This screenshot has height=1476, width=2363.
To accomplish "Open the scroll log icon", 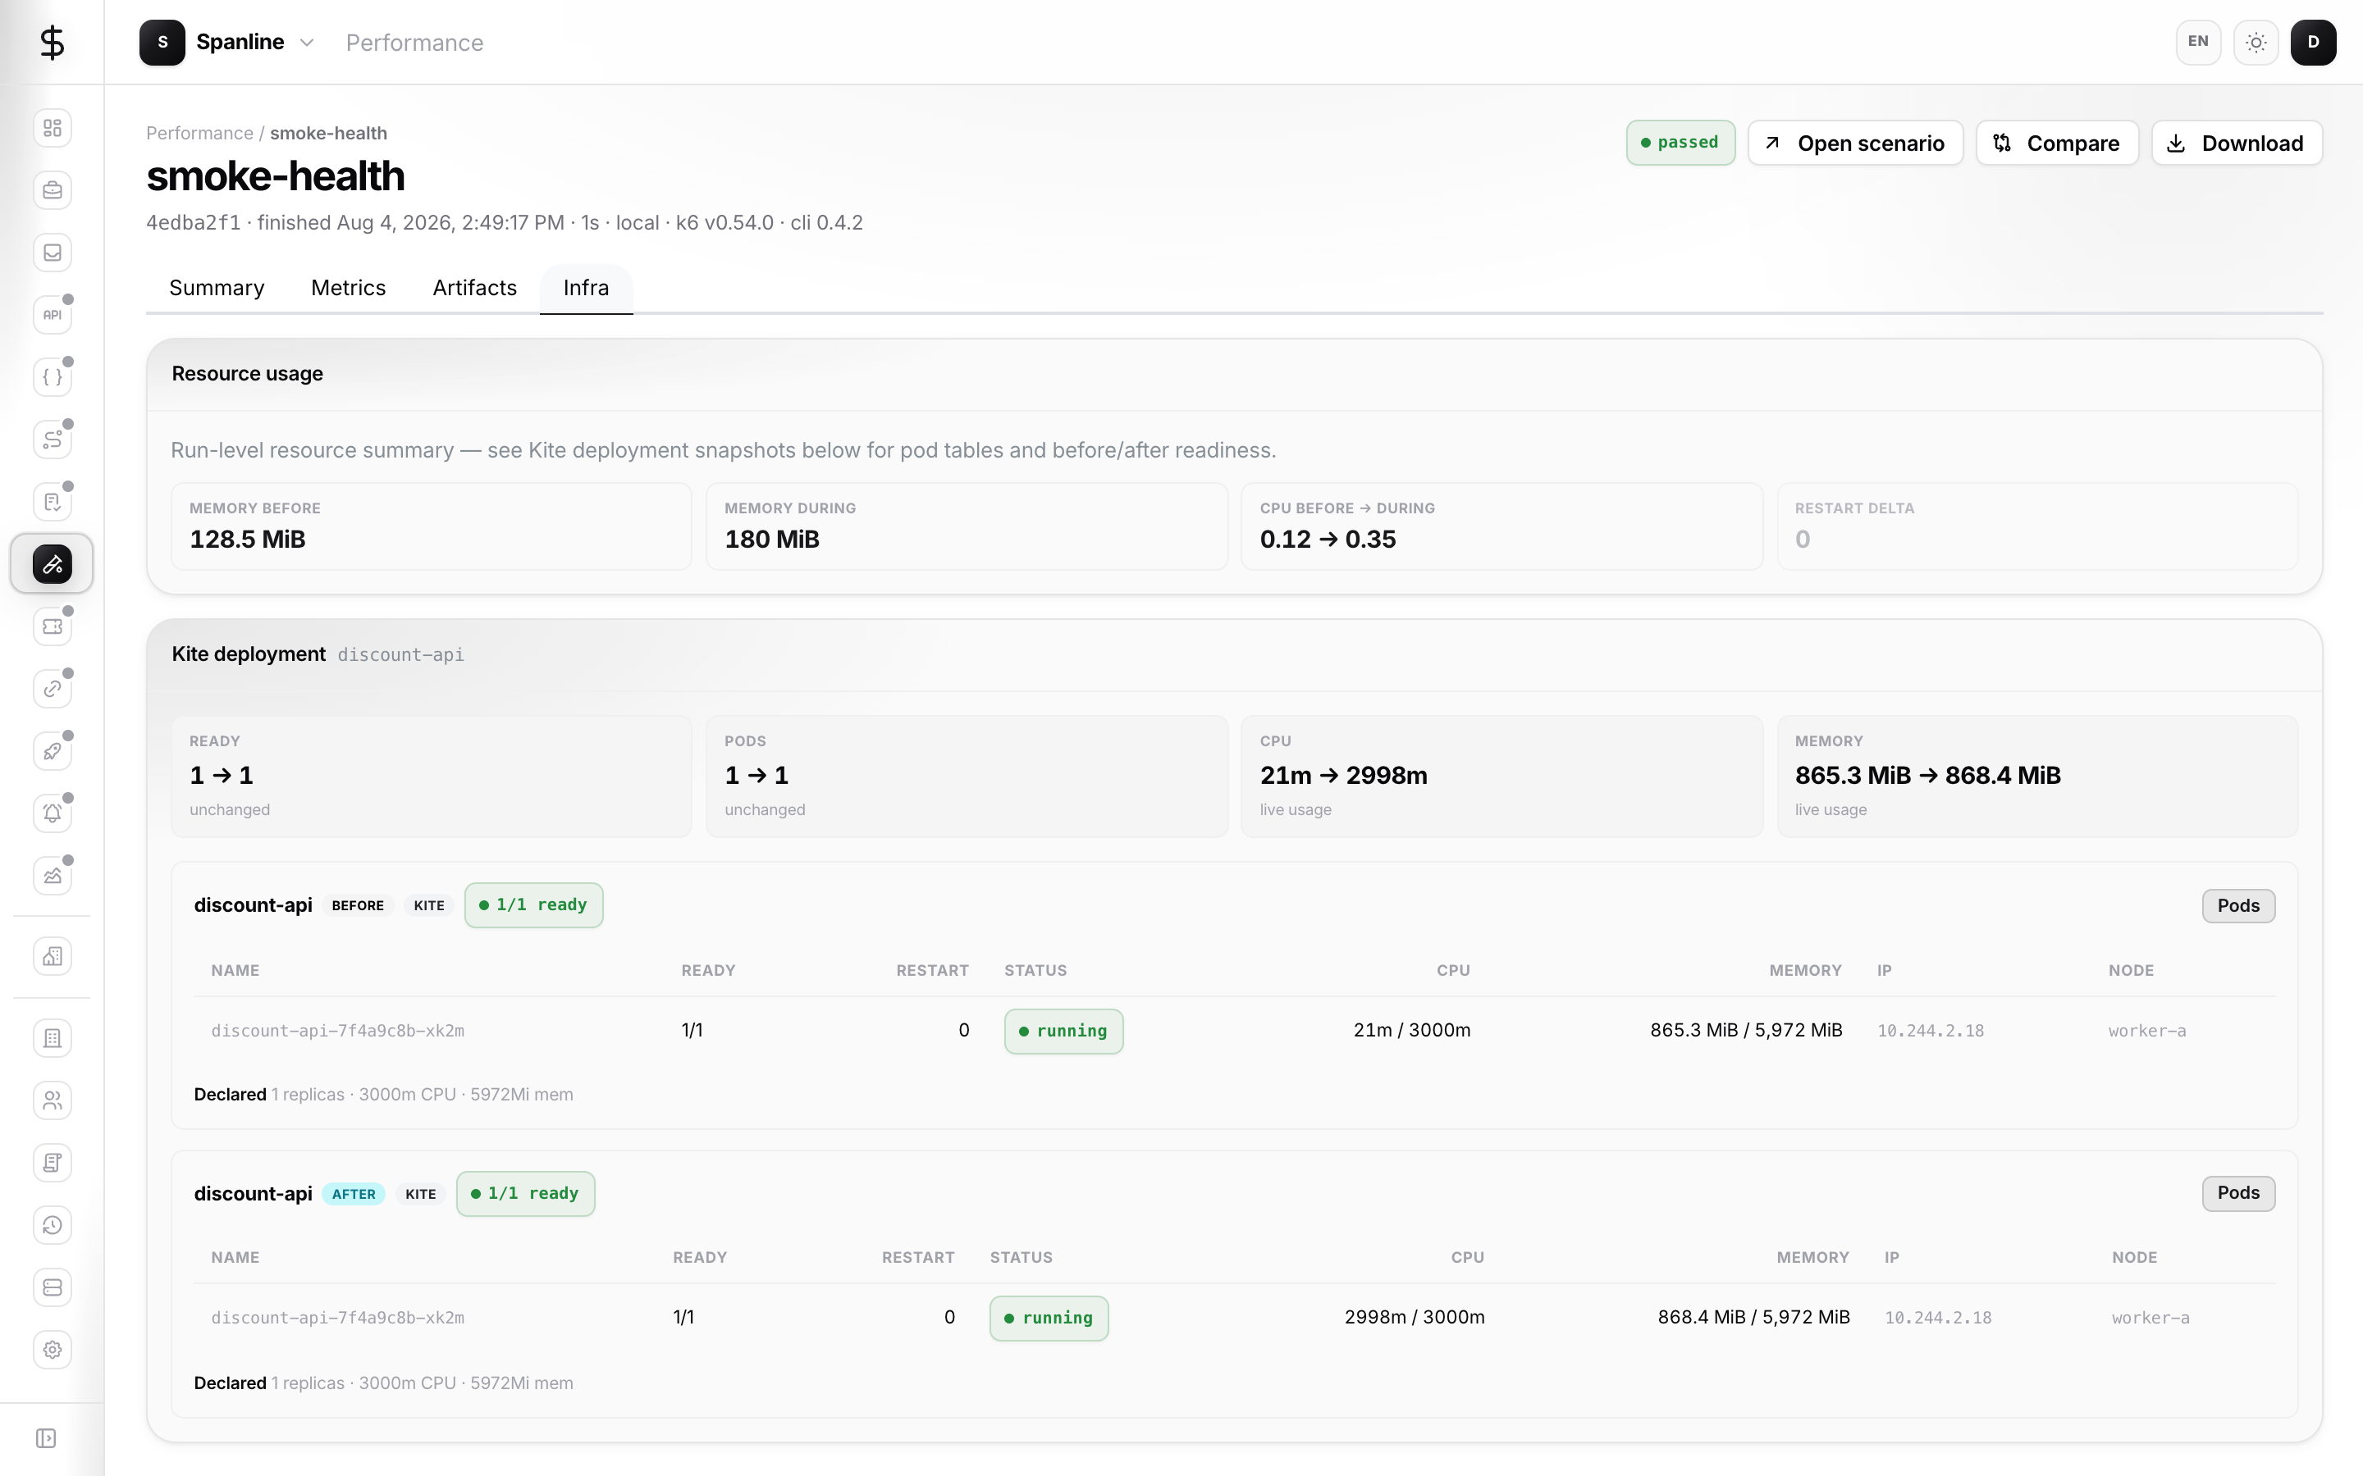I will [53, 1163].
